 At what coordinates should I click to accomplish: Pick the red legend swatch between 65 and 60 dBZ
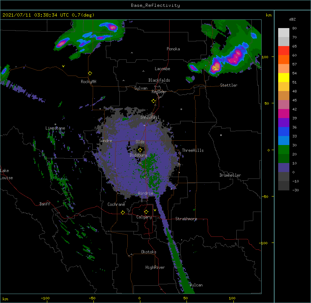coord(284,51)
